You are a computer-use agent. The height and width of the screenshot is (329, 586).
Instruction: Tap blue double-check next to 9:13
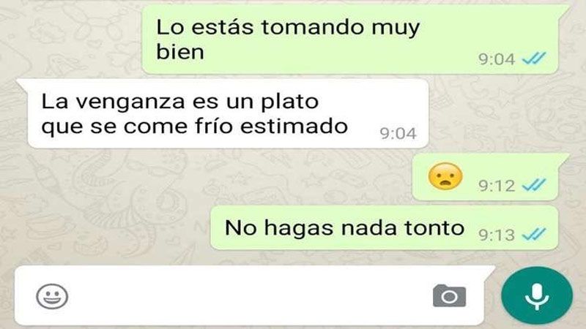(534, 234)
